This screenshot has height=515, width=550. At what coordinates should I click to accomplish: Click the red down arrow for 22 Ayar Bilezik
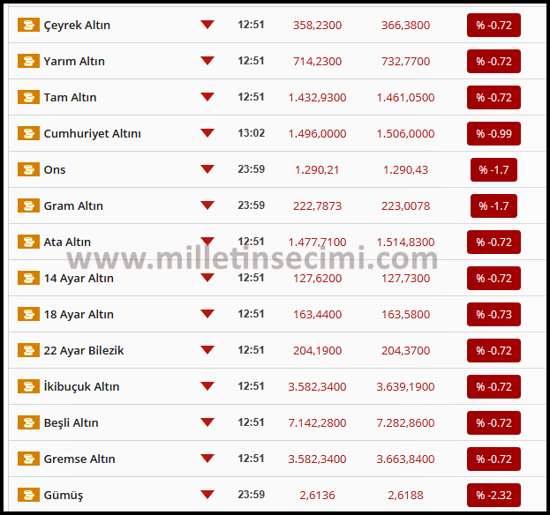coord(207,350)
